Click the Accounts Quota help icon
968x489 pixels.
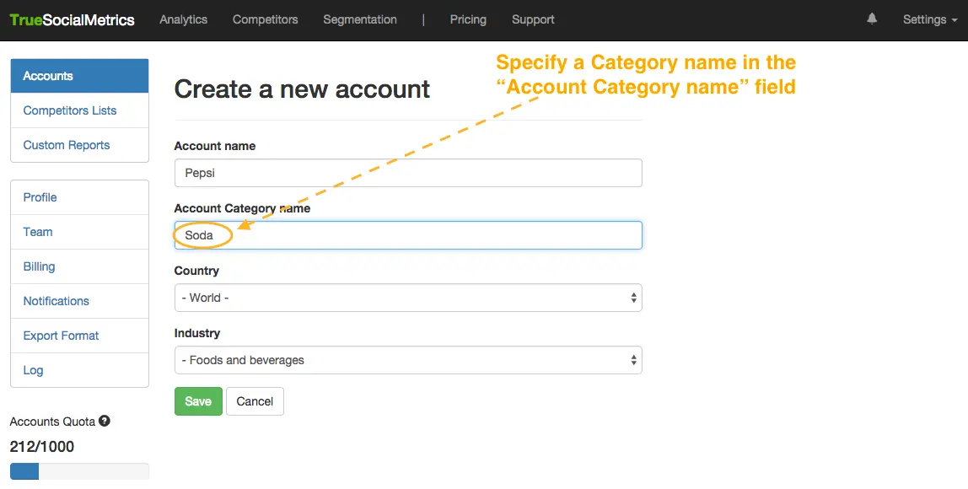[x=105, y=421]
